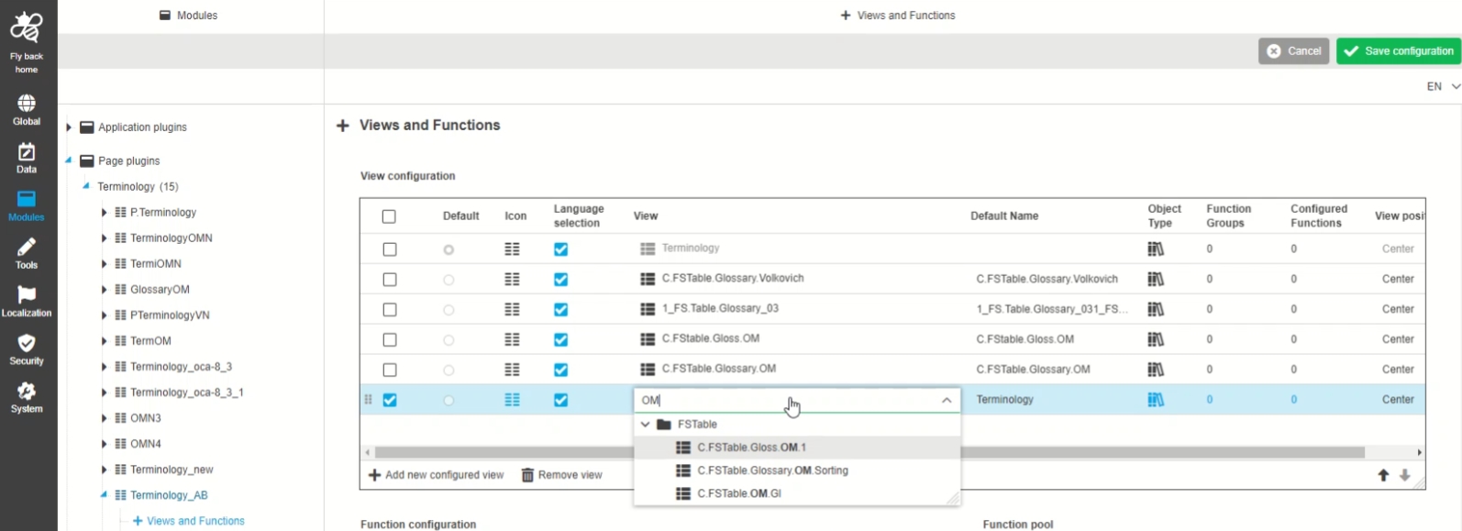Click the horizontal scrollbar of view table
Screen dimensions: 1462x531
[1146, 452]
